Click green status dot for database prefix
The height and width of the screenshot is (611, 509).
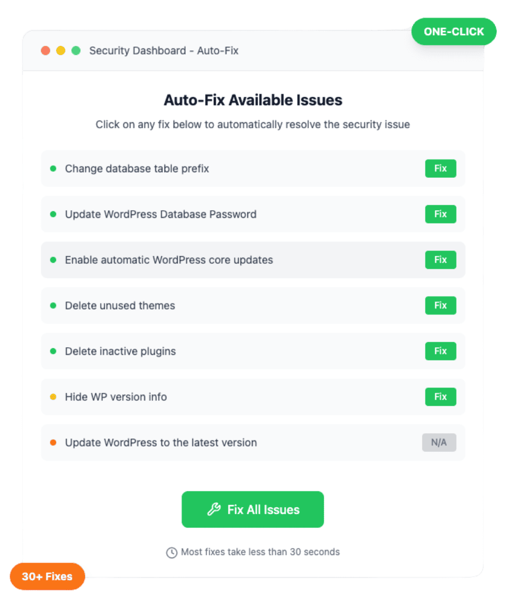click(x=53, y=169)
